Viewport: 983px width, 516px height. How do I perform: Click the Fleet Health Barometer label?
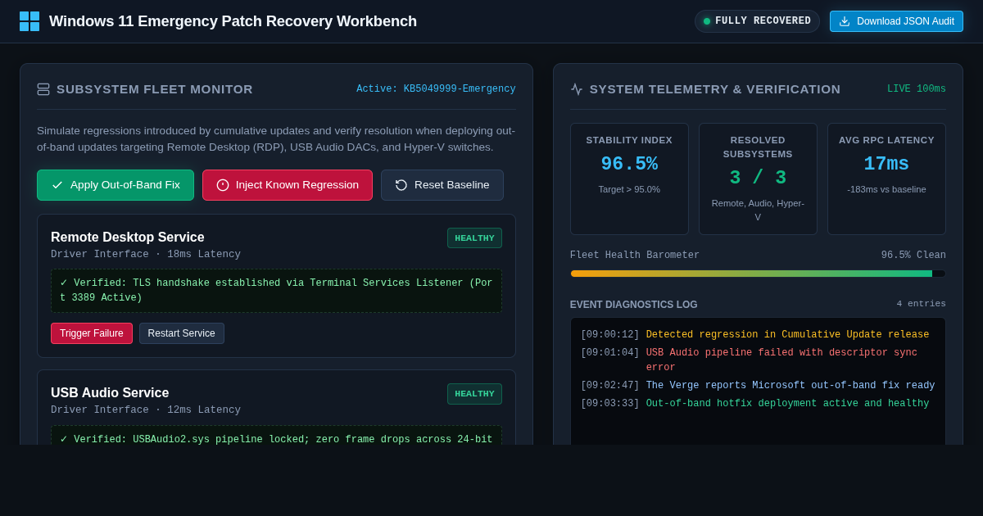pos(635,256)
